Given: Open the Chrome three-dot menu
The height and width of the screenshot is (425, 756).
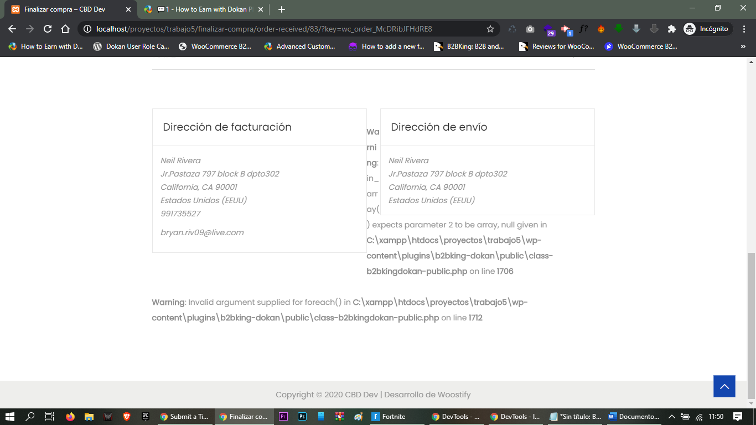Looking at the screenshot, I should pyautogui.click(x=744, y=29).
